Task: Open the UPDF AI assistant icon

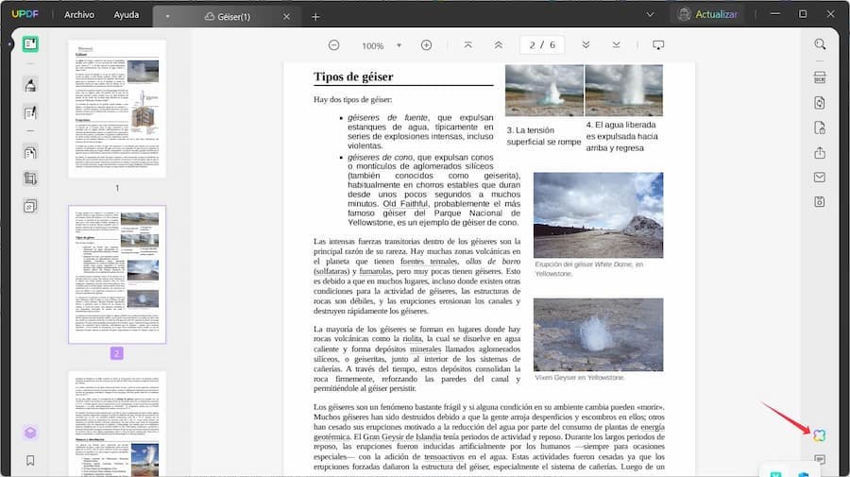Action: [x=819, y=435]
